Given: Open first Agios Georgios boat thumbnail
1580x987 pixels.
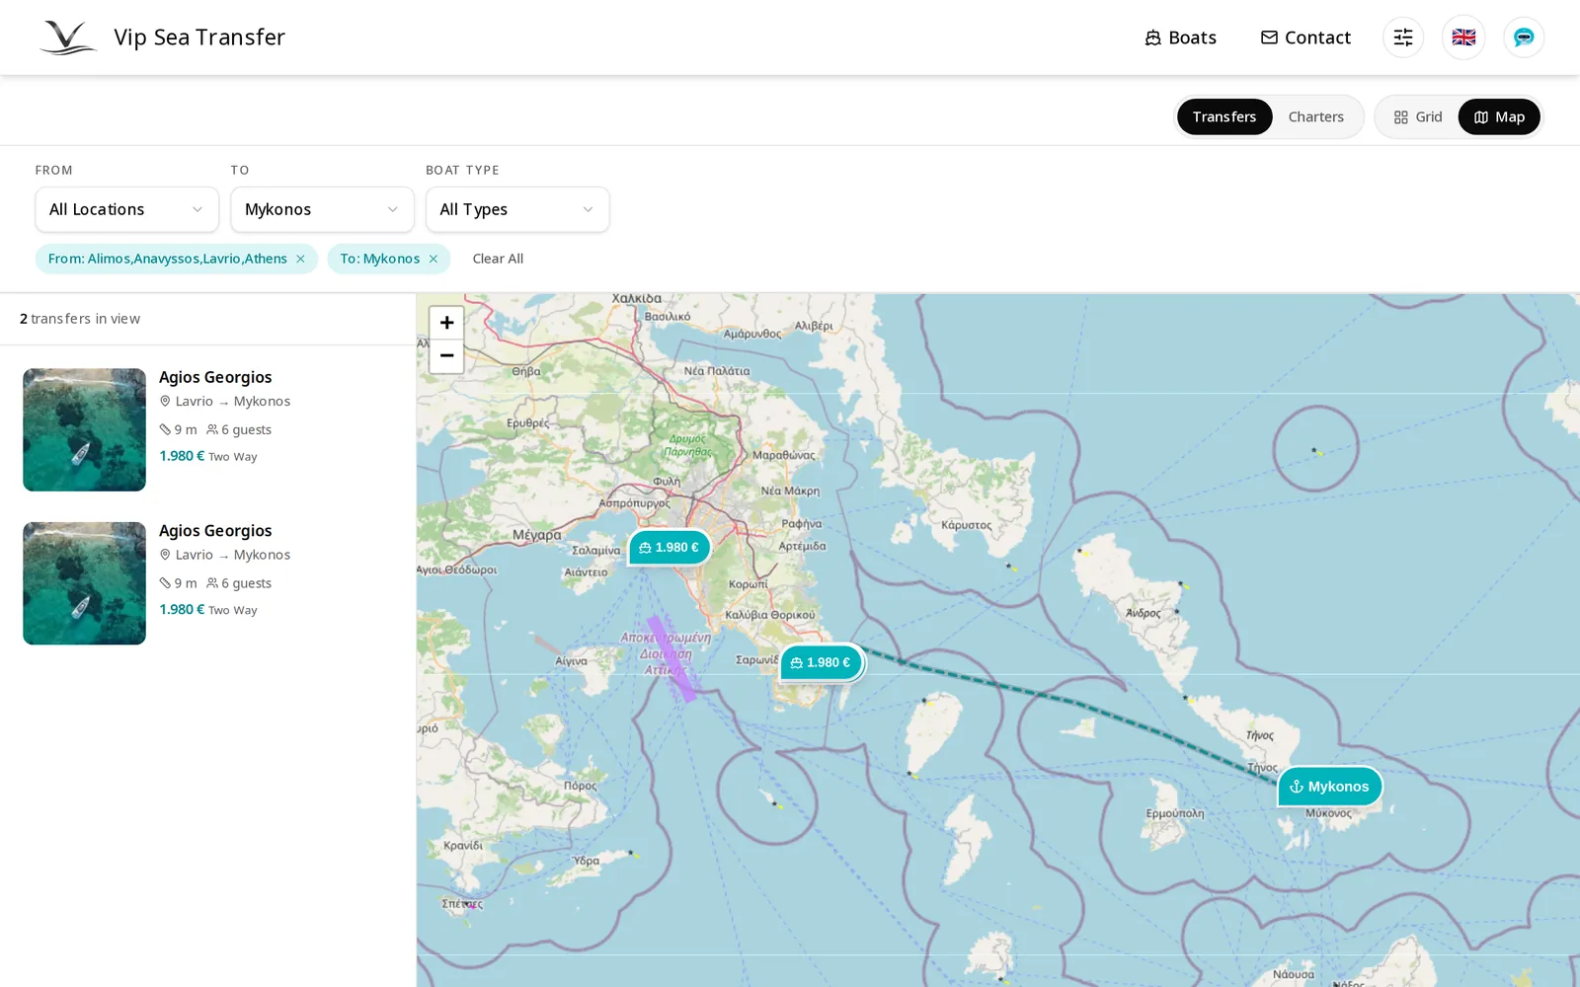Looking at the screenshot, I should [x=85, y=430].
